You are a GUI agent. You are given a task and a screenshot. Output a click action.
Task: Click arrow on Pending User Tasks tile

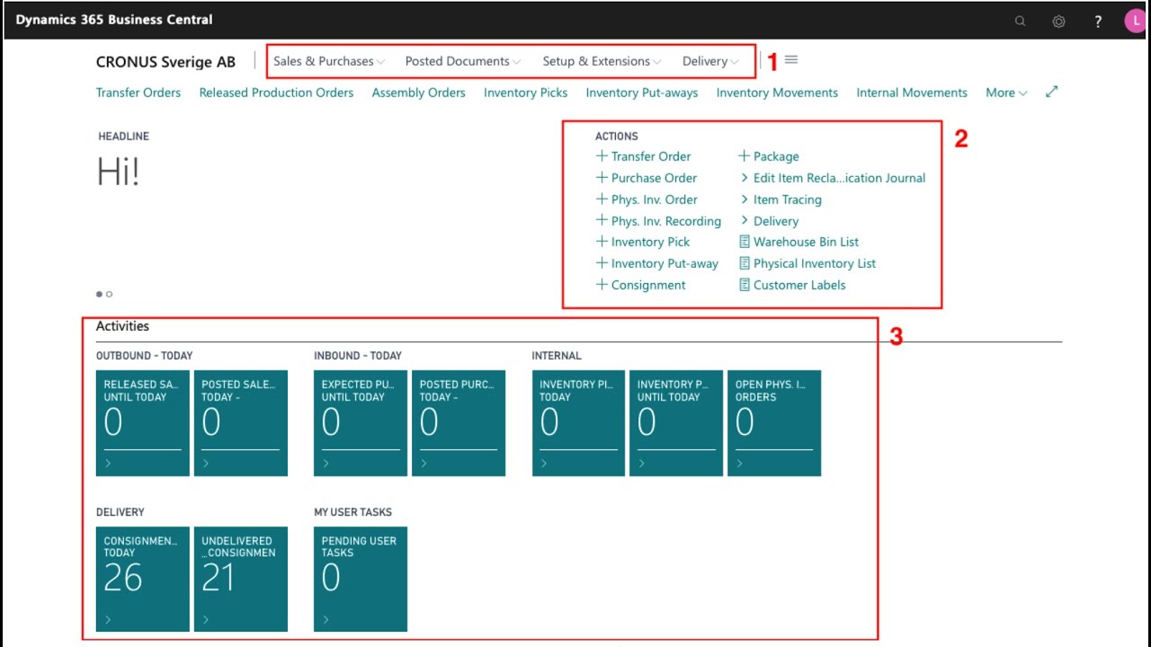(x=326, y=619)
